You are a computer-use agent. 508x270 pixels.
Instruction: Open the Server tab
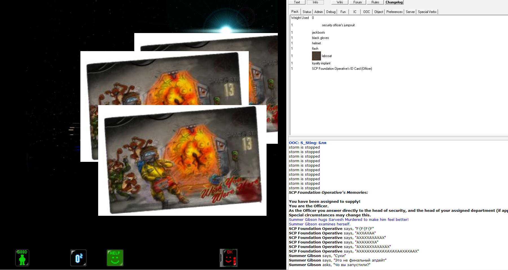[x=410, y=12]
